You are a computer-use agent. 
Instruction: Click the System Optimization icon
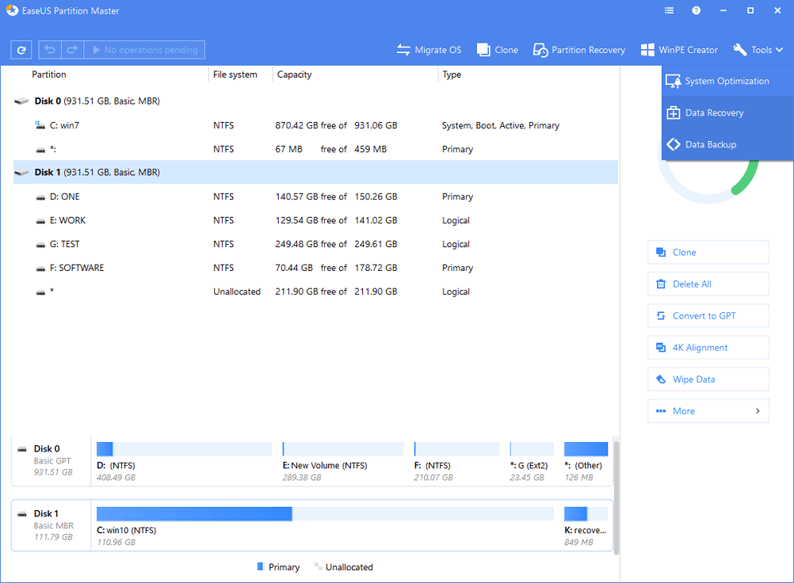(673, 81)
